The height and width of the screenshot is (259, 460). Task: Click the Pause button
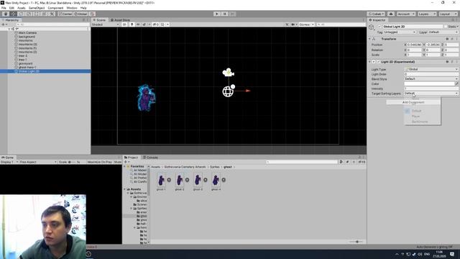224,14
